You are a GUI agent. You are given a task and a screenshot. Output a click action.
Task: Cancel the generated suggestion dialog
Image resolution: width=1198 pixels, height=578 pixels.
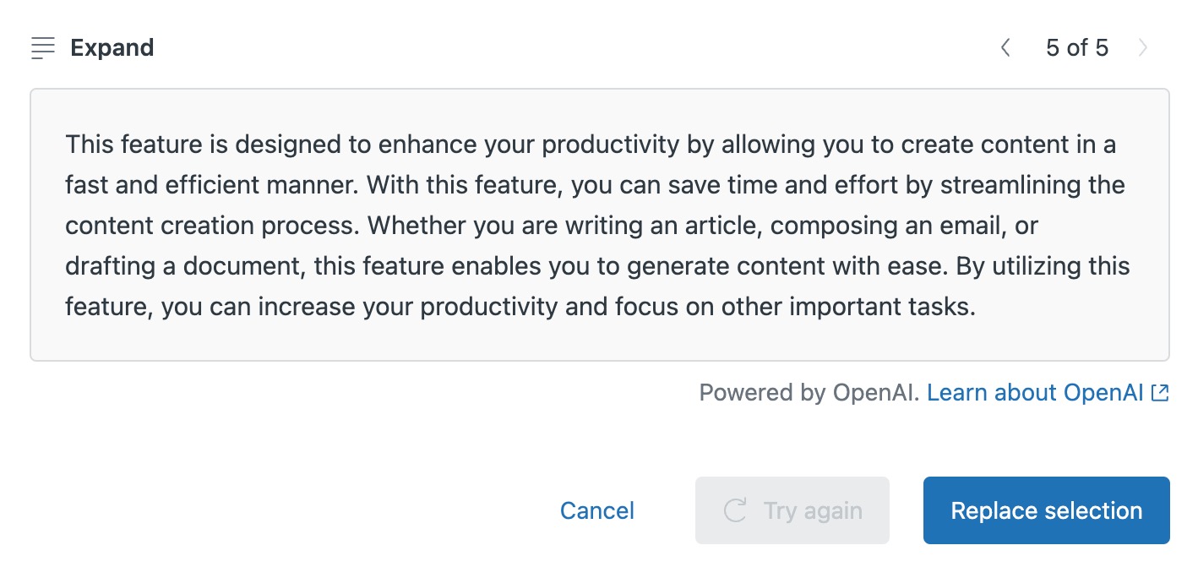[x=597, y=510]
